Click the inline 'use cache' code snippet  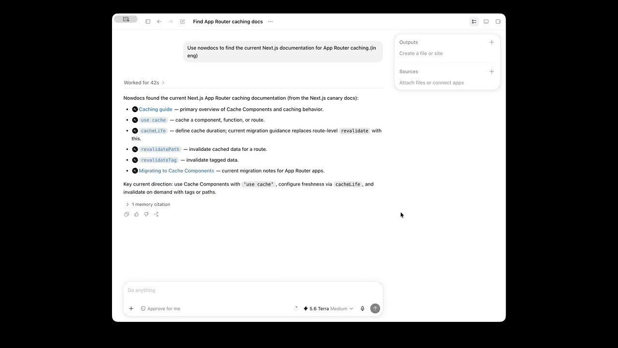(258, 184)
